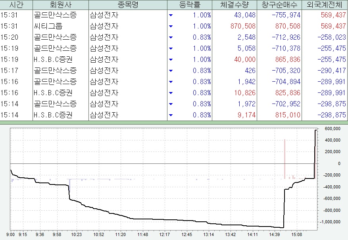Select 15:20 time cell
This screenshot has width=348, height=240.
9,37
